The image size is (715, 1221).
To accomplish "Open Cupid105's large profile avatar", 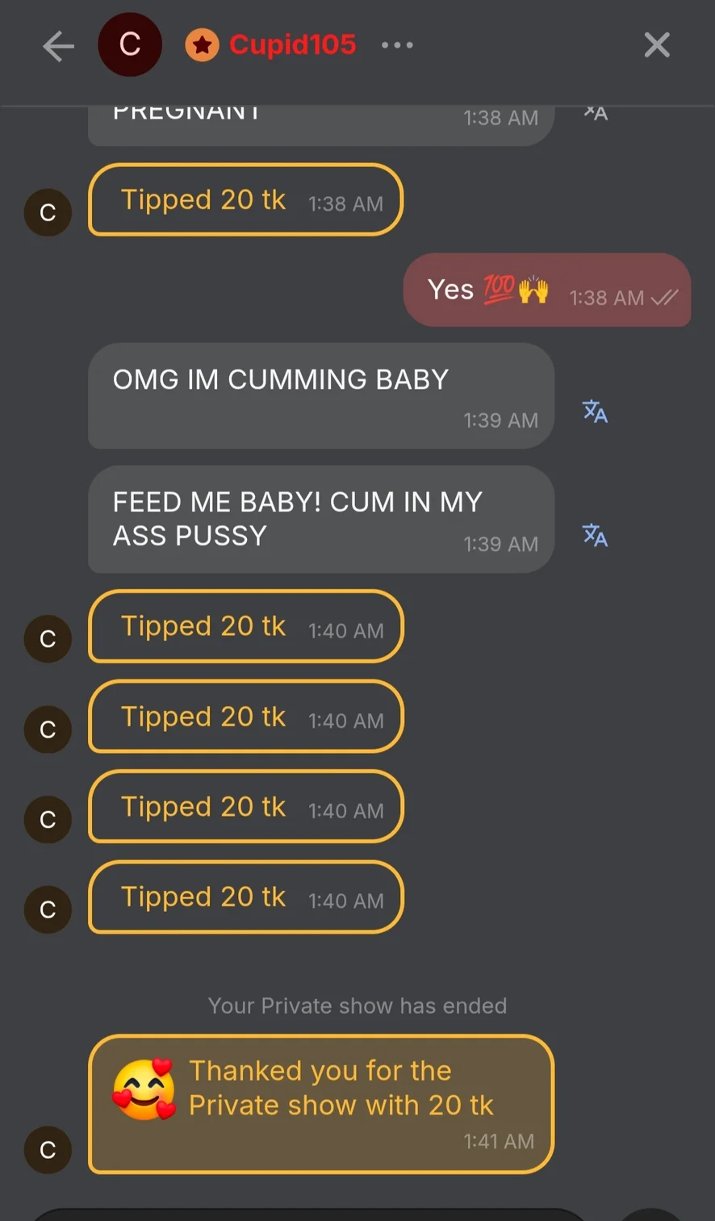I will (x=130, y=45).
